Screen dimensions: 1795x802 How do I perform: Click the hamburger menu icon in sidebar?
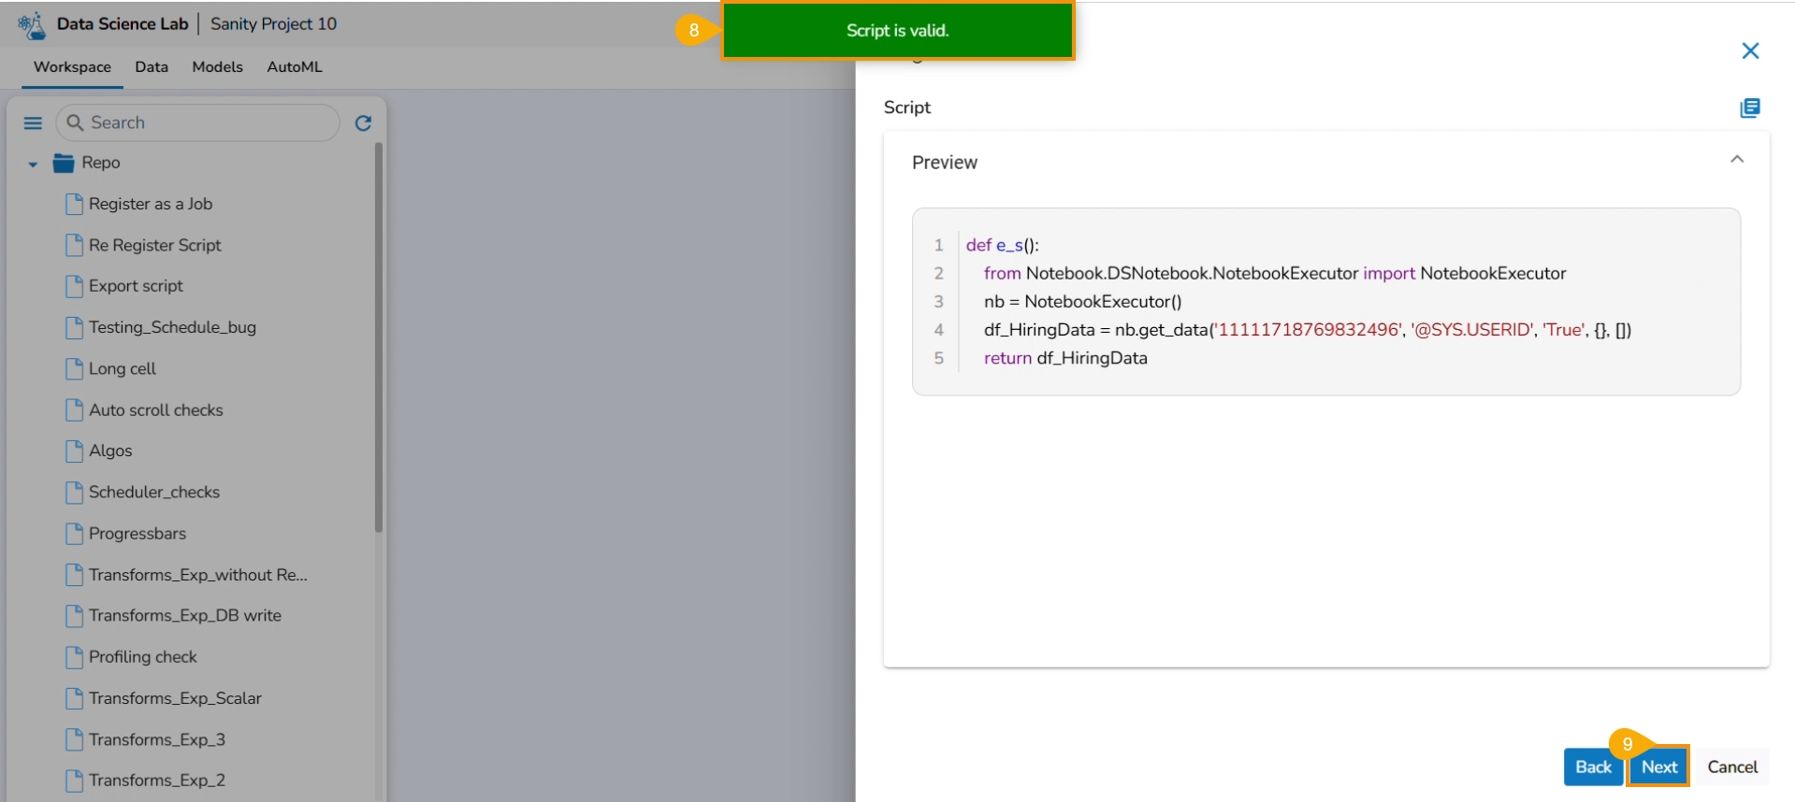(x=33, y=123)
